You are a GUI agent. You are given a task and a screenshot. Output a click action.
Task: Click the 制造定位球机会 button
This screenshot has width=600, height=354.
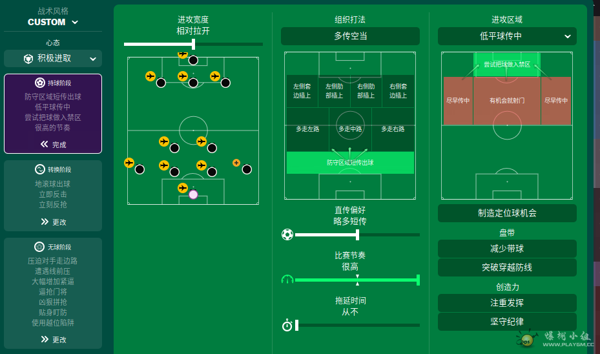point(507,213)
